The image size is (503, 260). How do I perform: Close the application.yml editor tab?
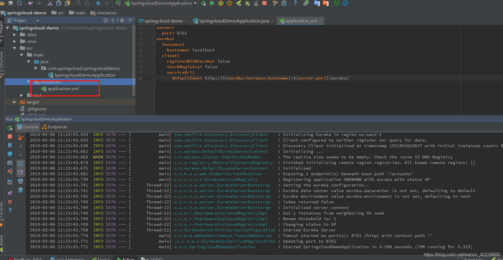pyautogui.click(x=320, y=21)
